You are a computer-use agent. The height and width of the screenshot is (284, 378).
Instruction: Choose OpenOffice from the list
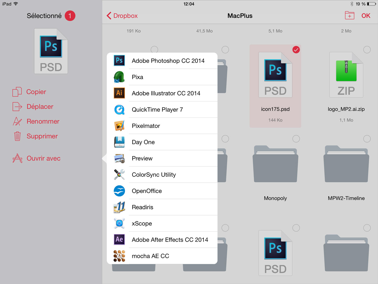(x=162, y=191)
